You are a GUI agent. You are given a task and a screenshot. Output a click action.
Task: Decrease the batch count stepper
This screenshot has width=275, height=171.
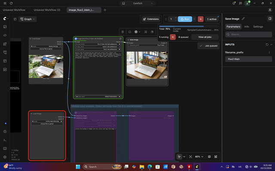tap(176, 21)
